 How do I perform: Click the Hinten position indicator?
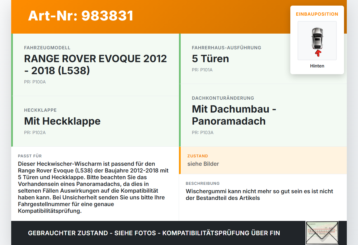pos(317,66)
